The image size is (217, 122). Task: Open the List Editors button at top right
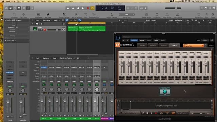click(x=202, y=8)
